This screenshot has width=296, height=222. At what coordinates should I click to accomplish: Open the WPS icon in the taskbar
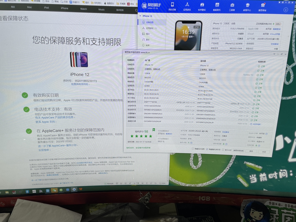(81, 189)
